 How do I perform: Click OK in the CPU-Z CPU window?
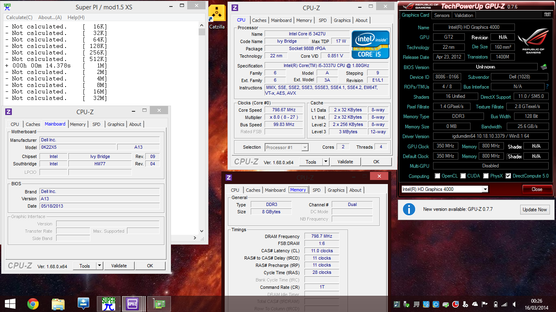[377, 162]
